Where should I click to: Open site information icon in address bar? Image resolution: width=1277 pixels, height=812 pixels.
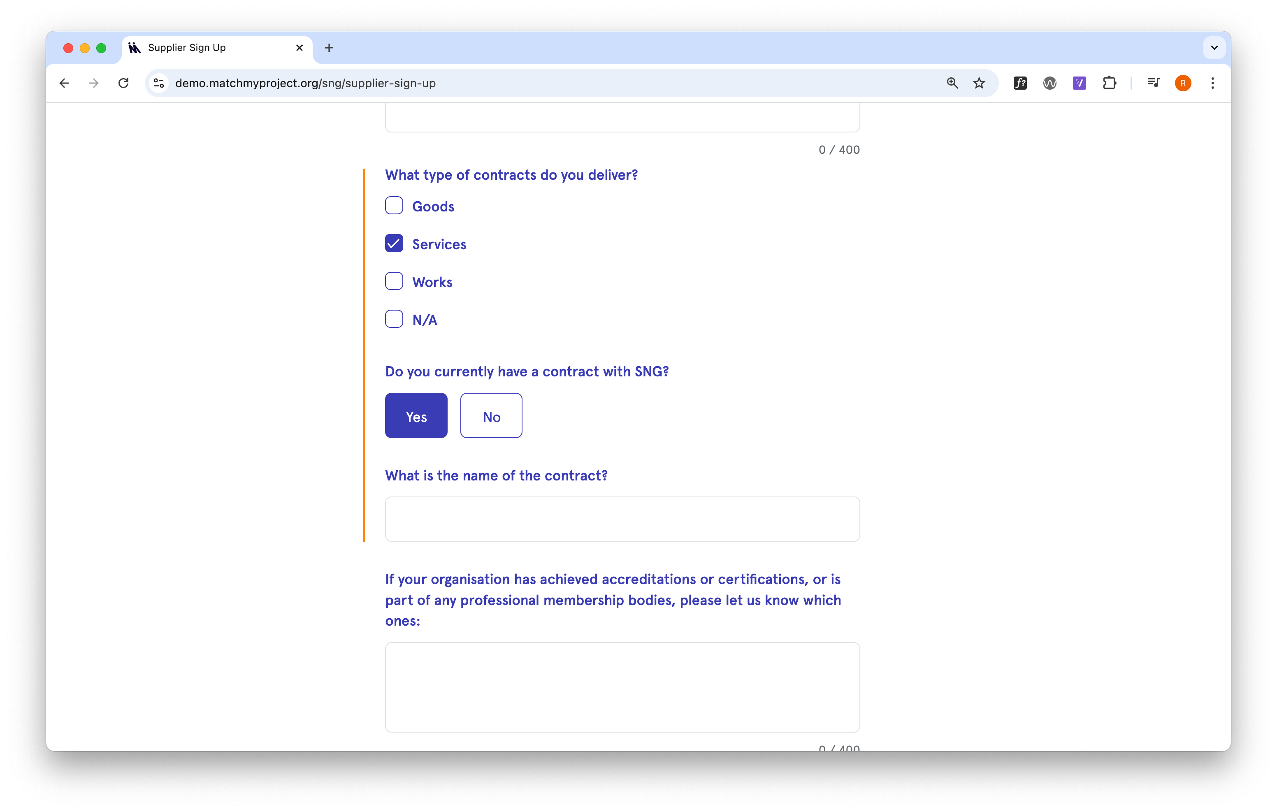point(158,83)
